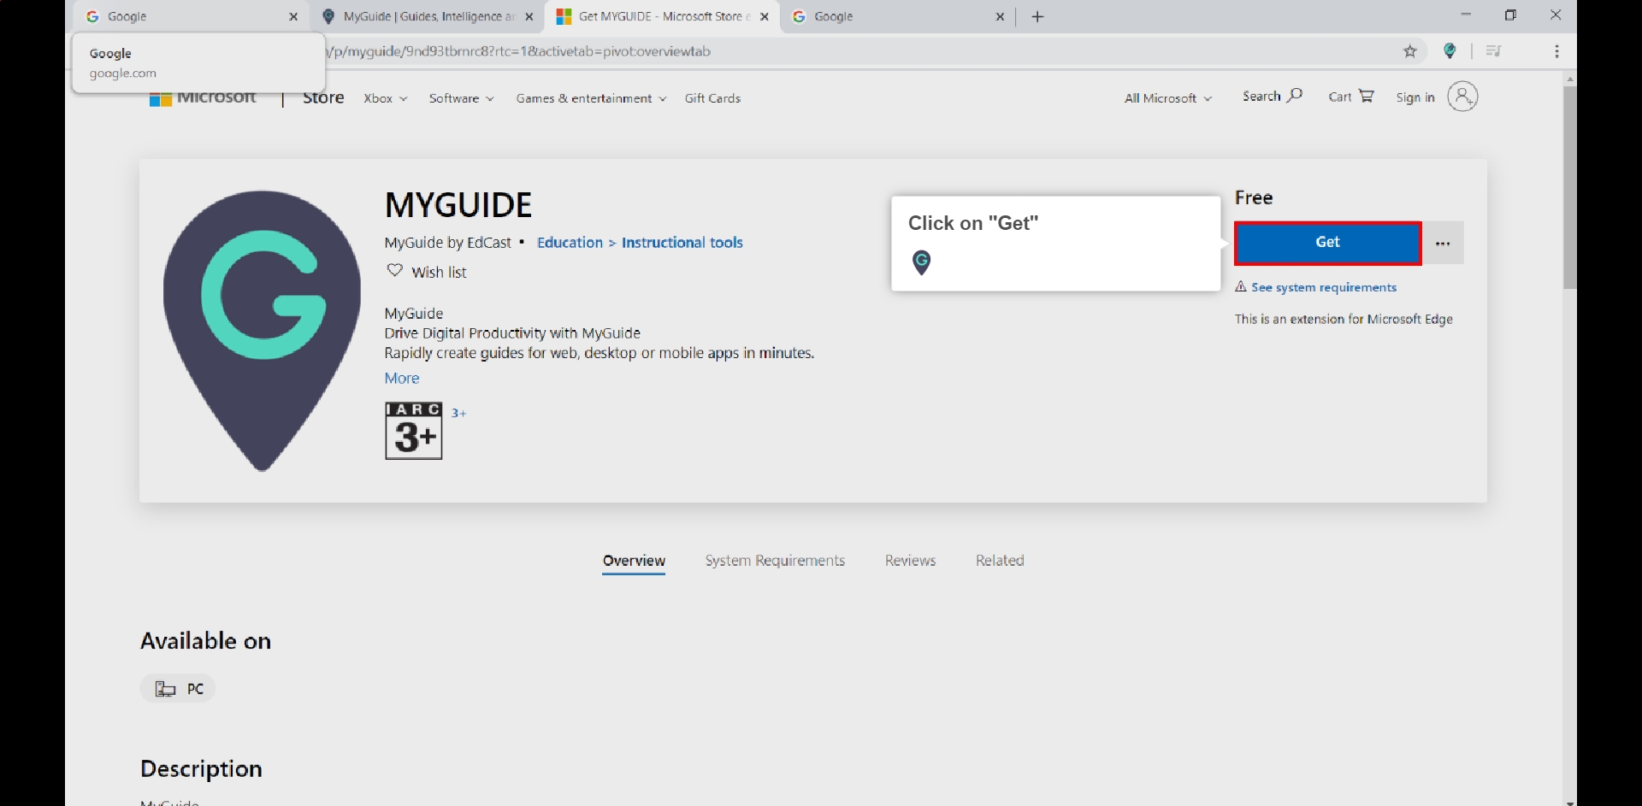Open the Instructional tools category link

pos(682,243)
